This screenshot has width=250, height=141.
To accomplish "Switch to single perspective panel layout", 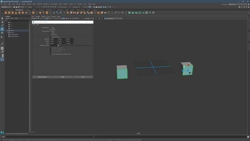I will [x=2, y=48].
